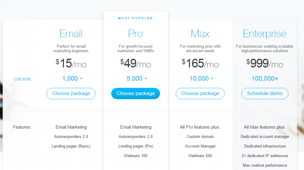Choose package for the Max plan
This screenshot has width=304, height=170.
pyautogui.click(x=200, y=93)
